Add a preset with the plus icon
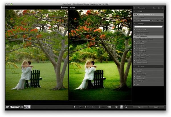Screen dimensions: 171x117 (x=135, y=84)
